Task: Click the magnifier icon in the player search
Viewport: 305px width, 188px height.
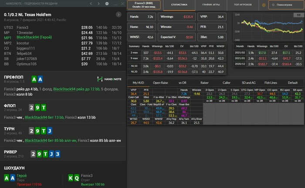Action: [273, 5]
